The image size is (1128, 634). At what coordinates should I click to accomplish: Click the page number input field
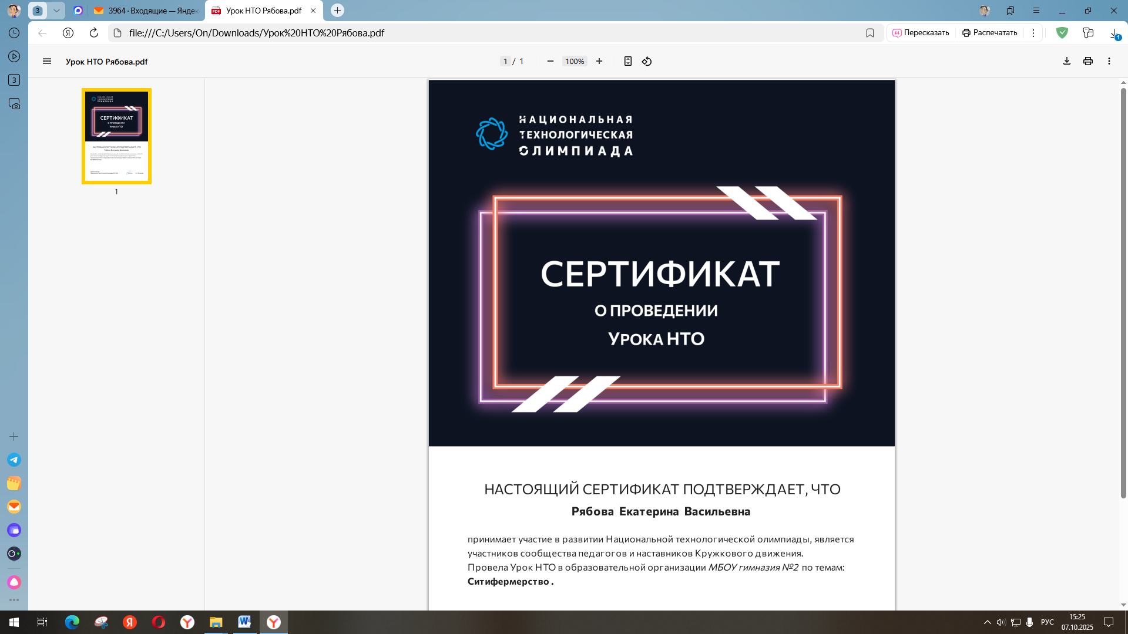point(505,61)
